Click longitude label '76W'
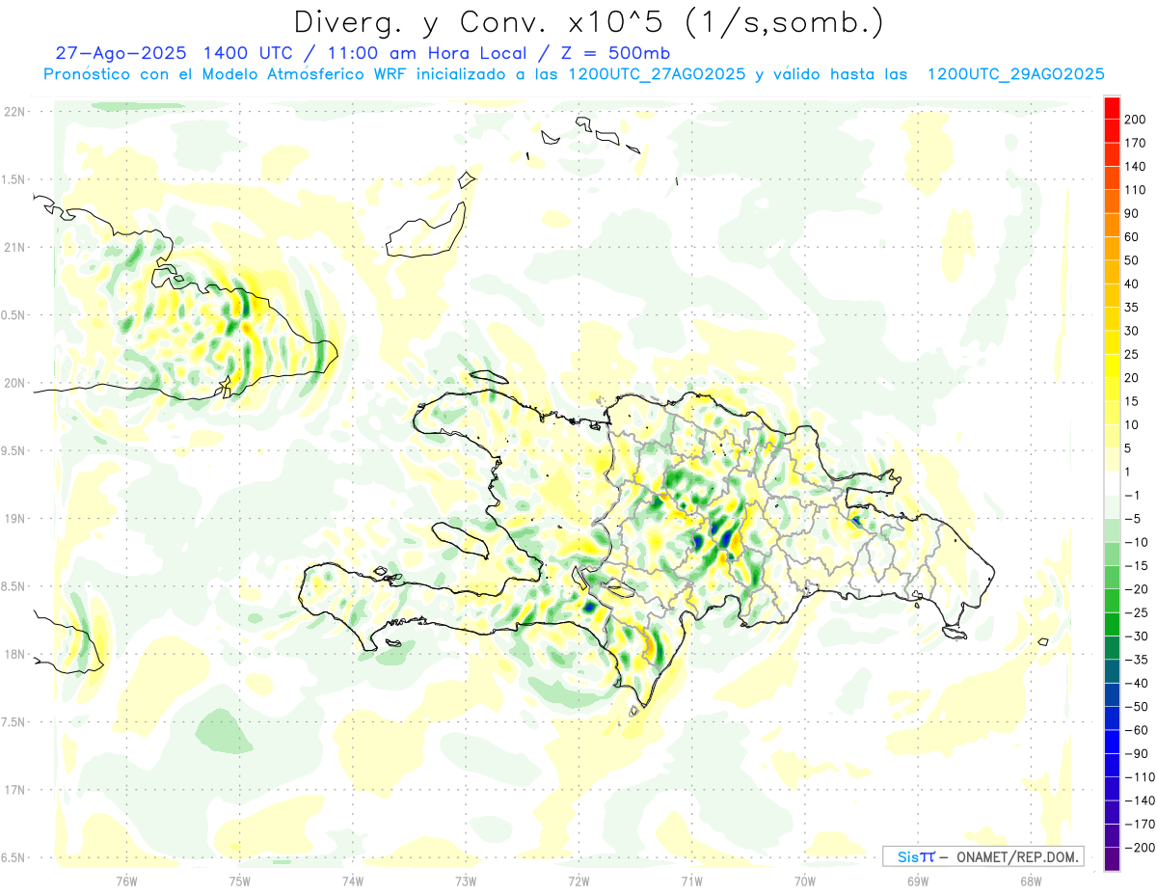1157x894 pixels. click(x=126, y=881)
